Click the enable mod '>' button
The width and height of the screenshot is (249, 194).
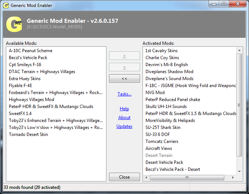pyautogui.click(x=124, y=56)
